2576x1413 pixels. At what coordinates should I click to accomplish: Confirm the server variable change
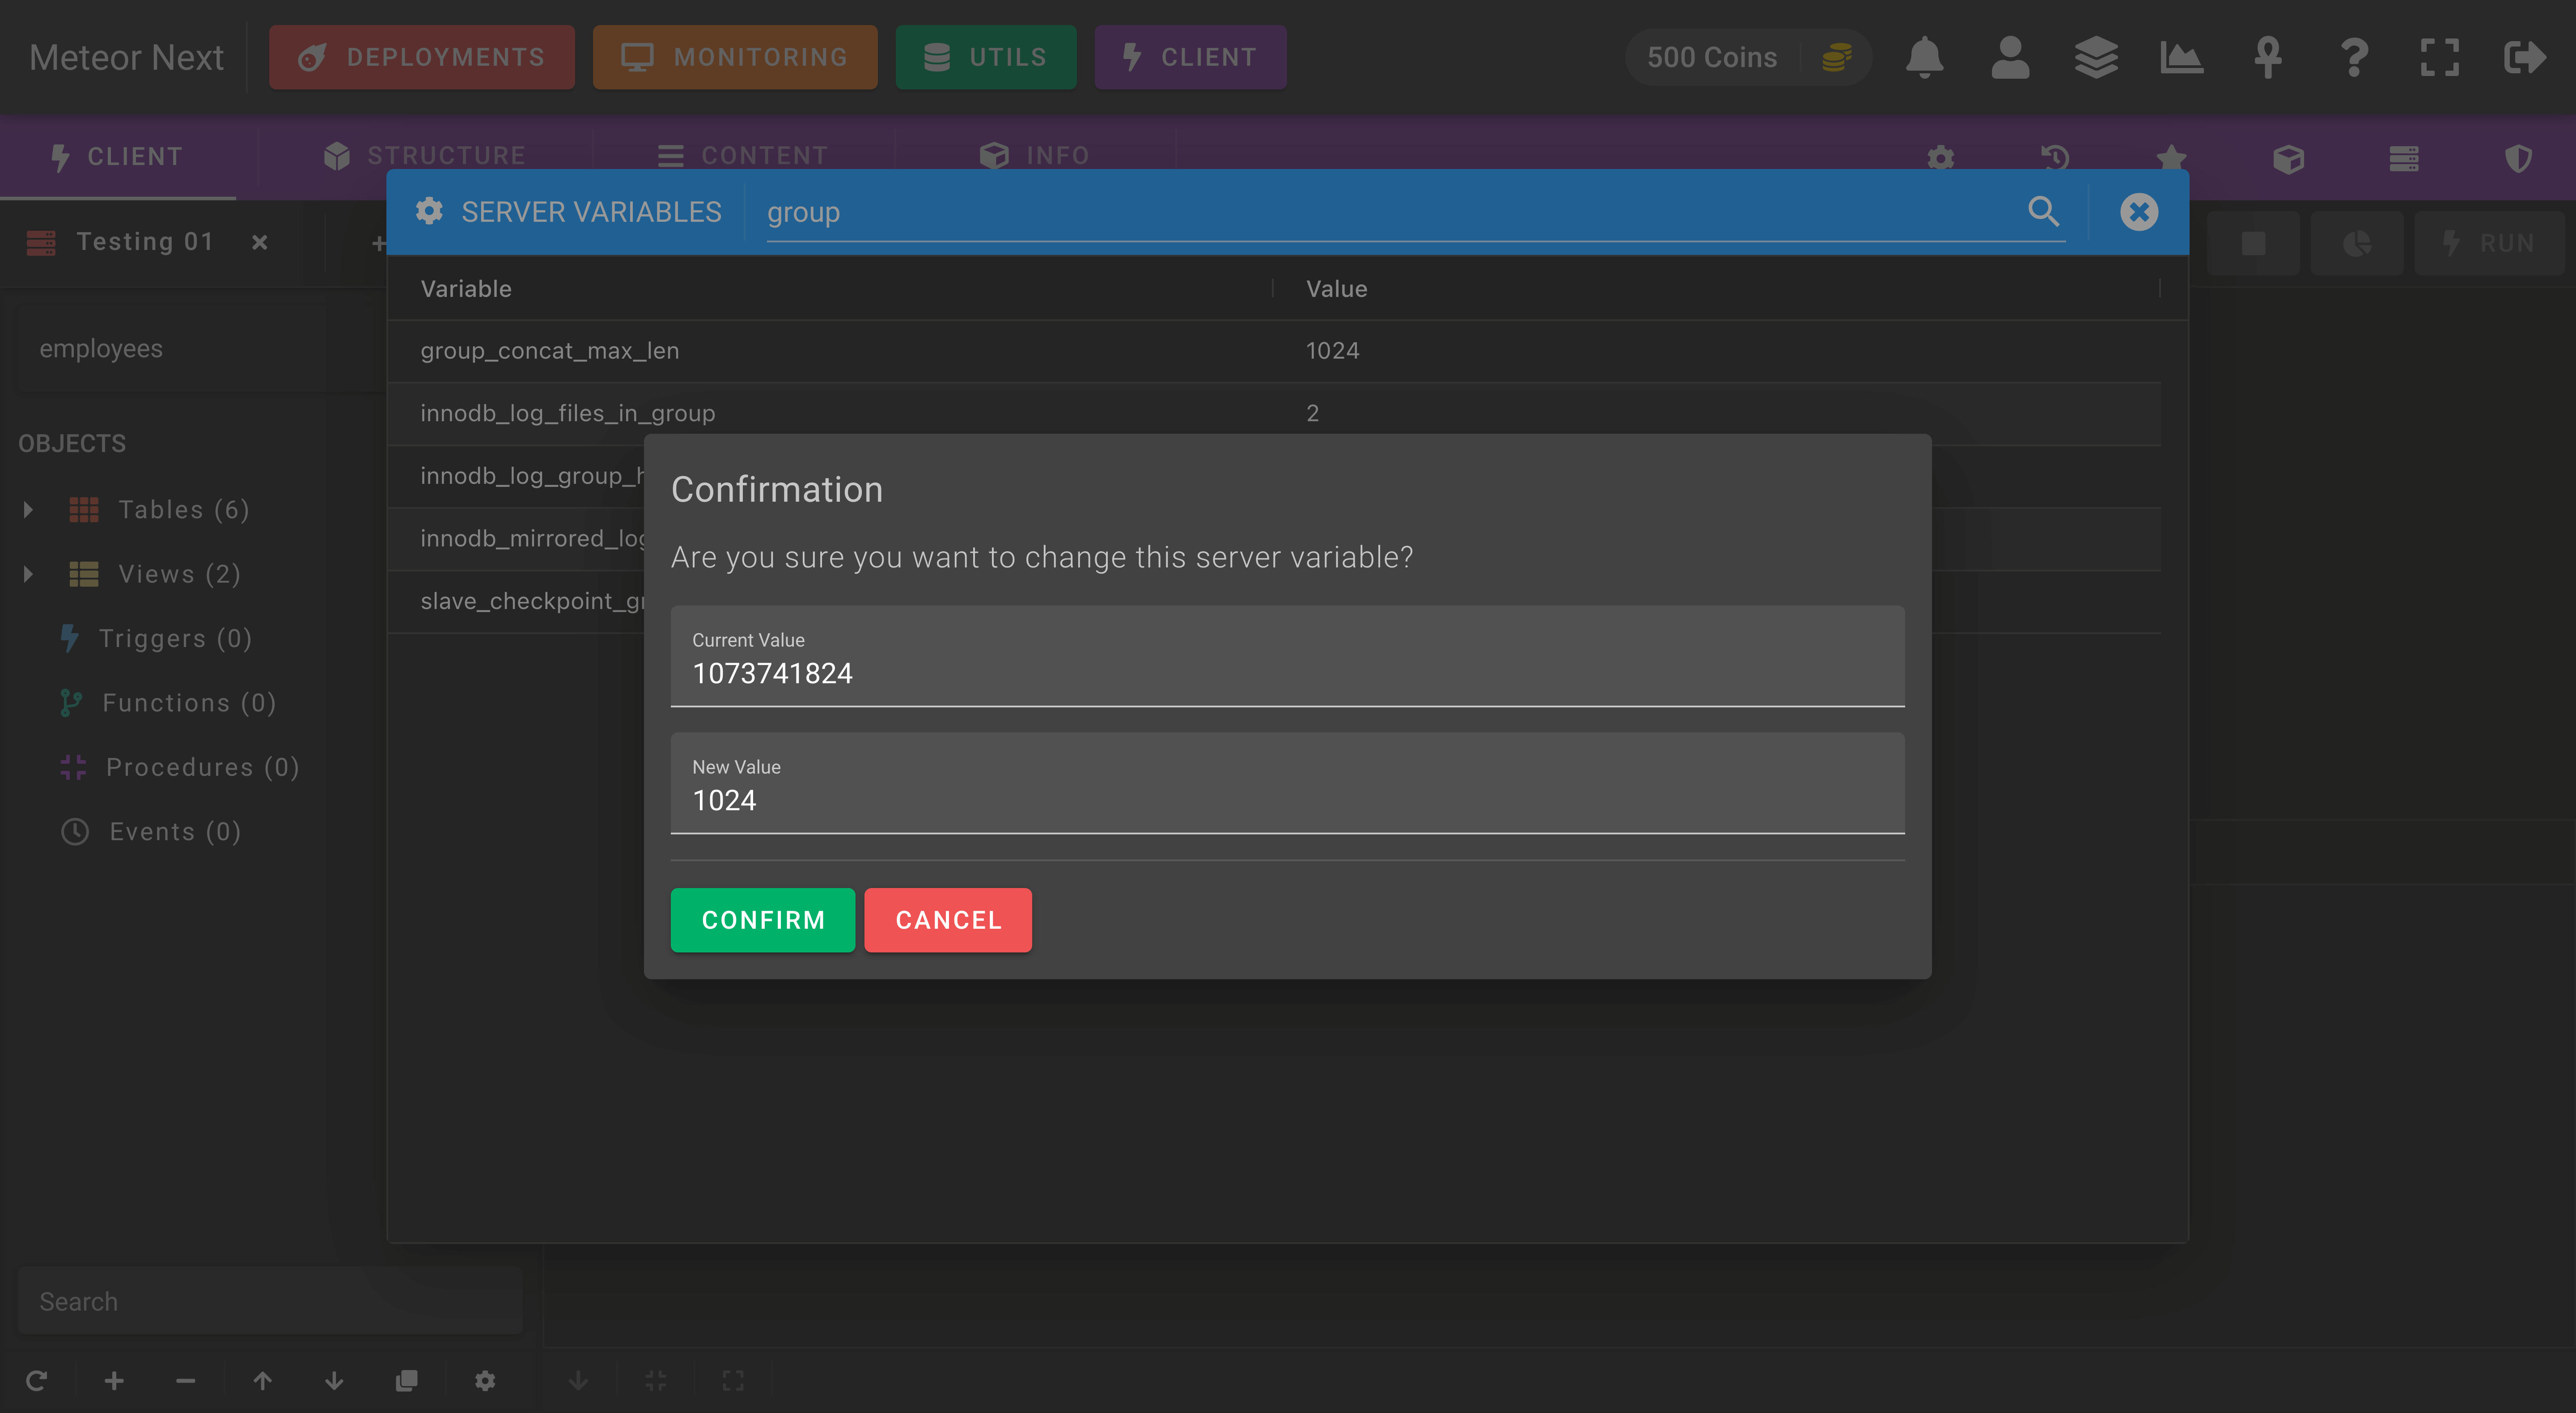(x=762, y=920)
